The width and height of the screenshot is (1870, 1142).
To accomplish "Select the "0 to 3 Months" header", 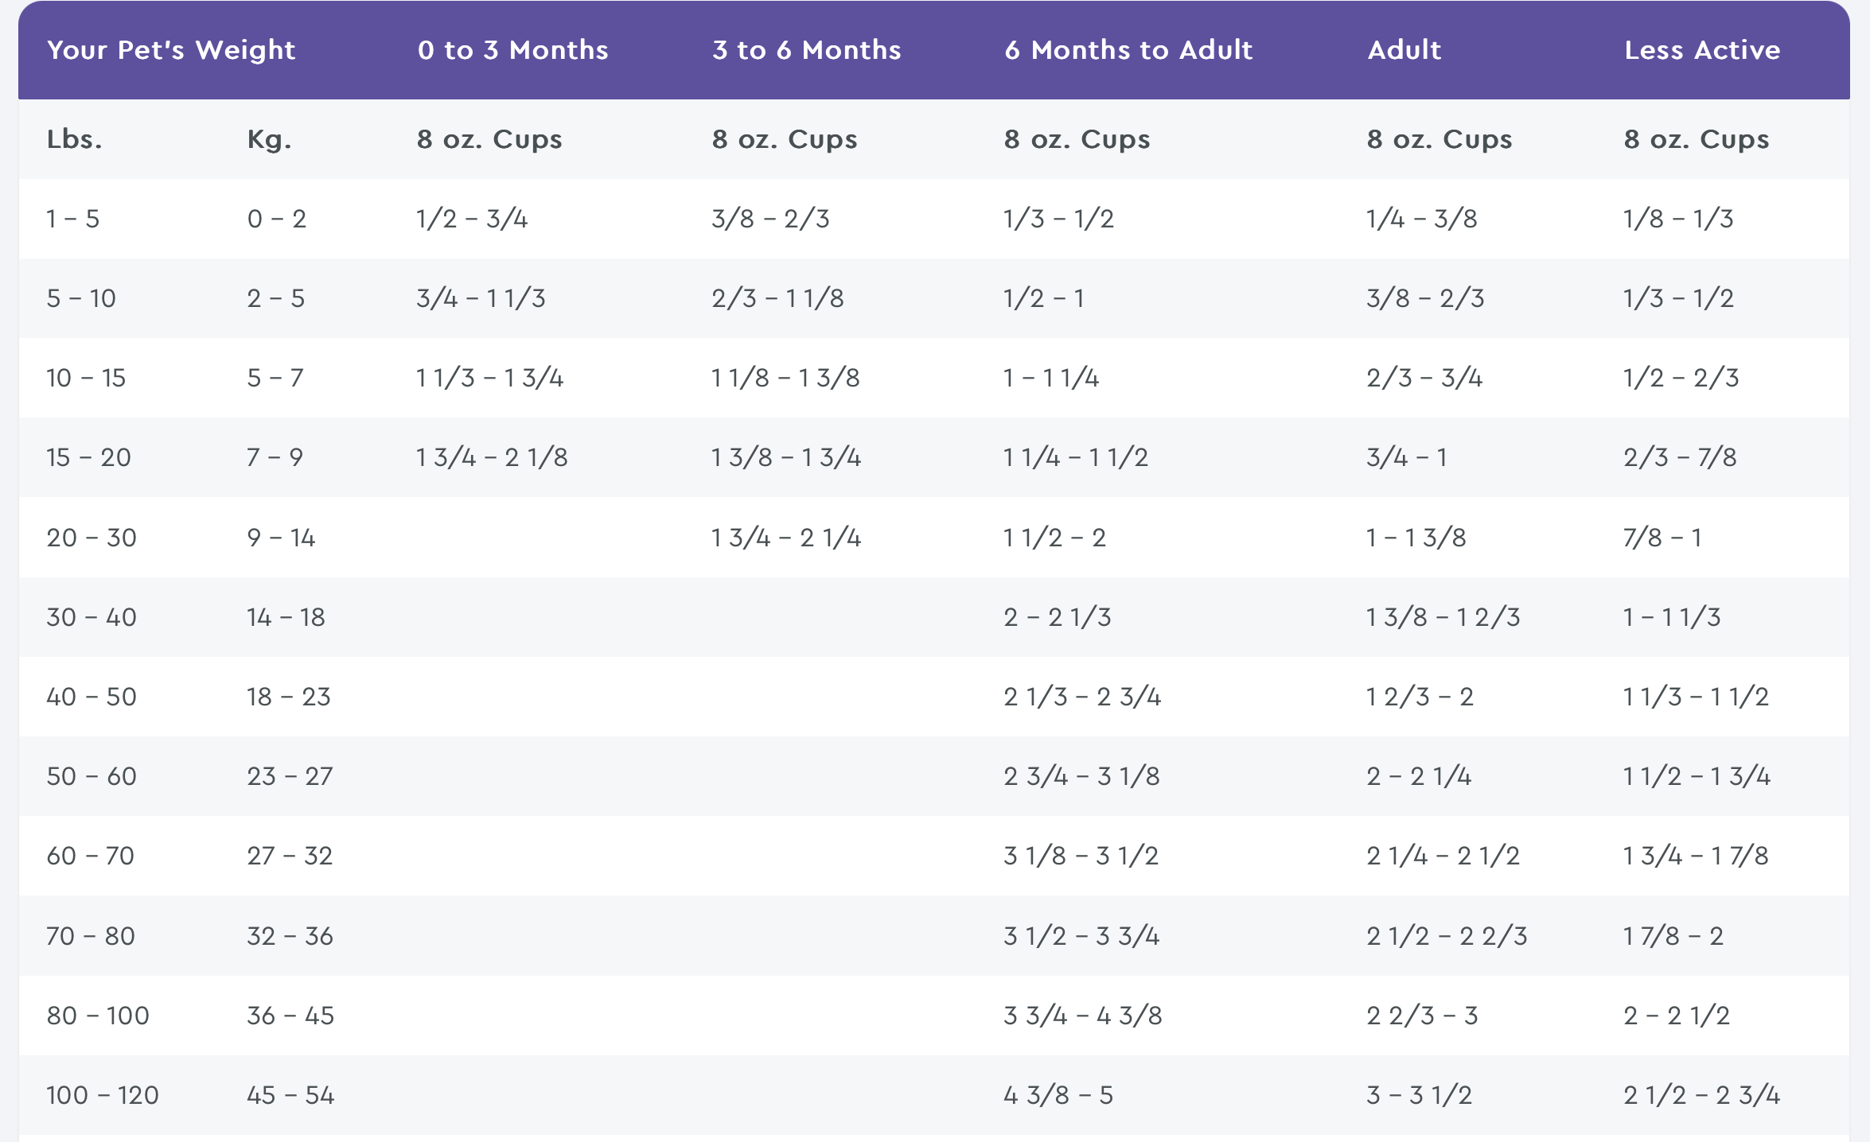I will (x=512, y=50).
